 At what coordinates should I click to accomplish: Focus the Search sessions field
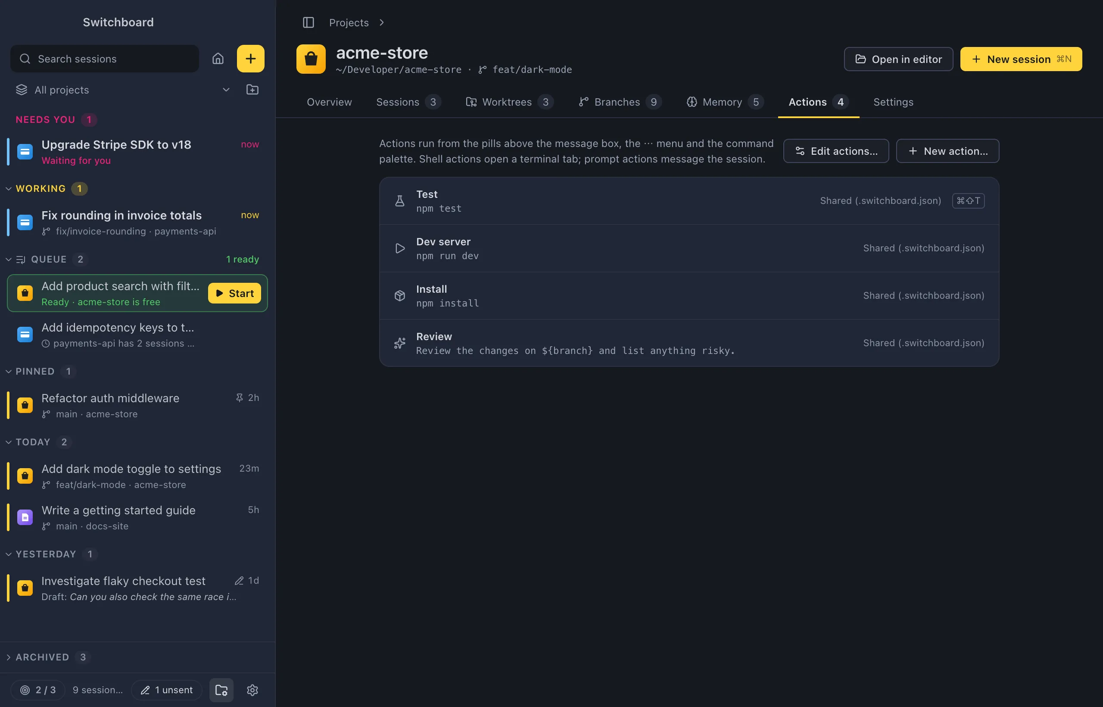[105, 59]
